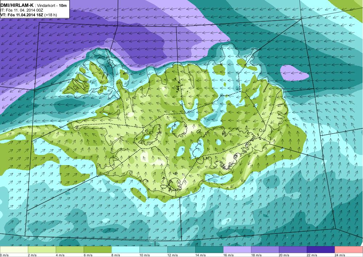Pick the legend swatch between 22 m/s and 24 m/s
363x257 pixels.
tap(321, 250)
